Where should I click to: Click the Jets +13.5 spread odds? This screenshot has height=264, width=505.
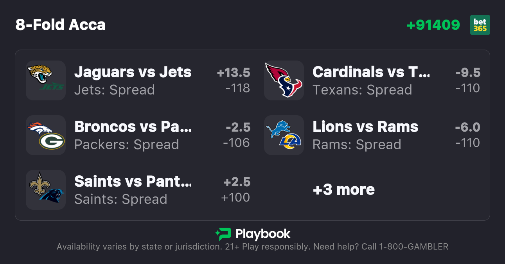tap(234, 80)
